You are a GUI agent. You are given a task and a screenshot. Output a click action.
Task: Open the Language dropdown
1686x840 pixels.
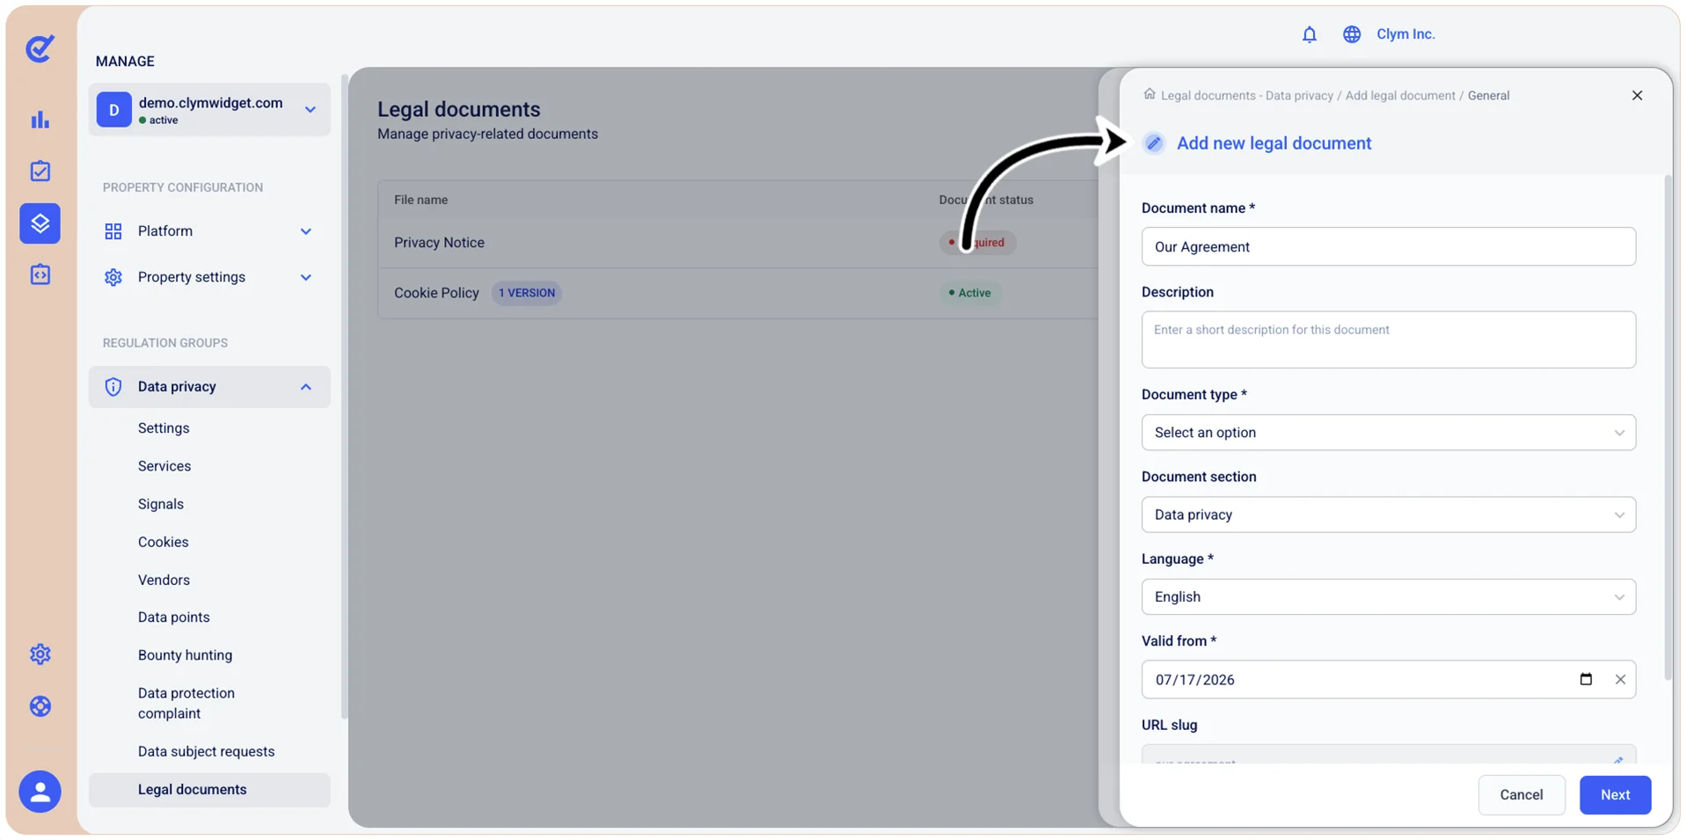coord(1388,597)
